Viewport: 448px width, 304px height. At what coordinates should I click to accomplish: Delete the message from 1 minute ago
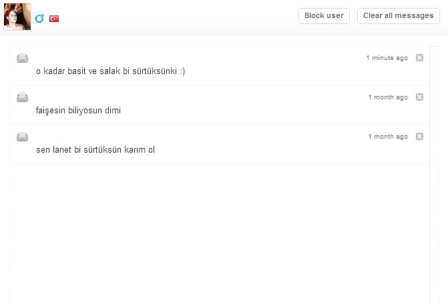click(x=419, y=58)
